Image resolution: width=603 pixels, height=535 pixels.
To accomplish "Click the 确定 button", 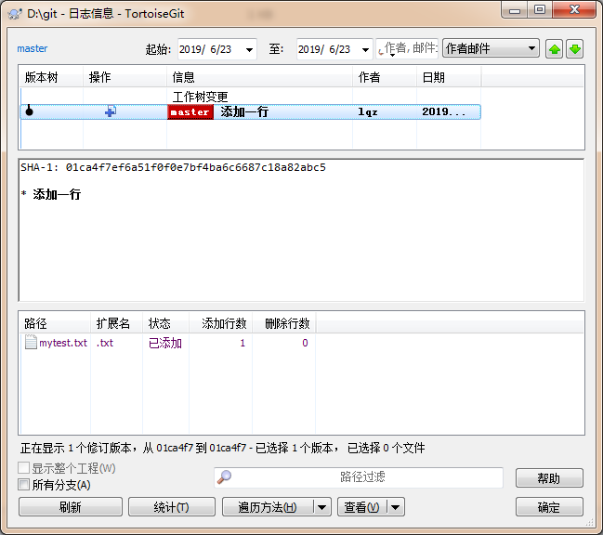I will (549, 507).
